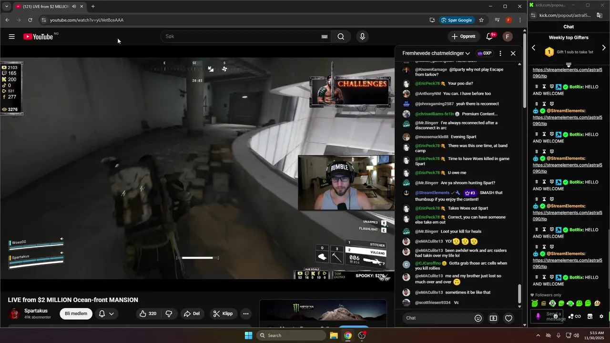
Task: Close the LIVE from $2 MILLION tab
Action: tap(81, 7)
